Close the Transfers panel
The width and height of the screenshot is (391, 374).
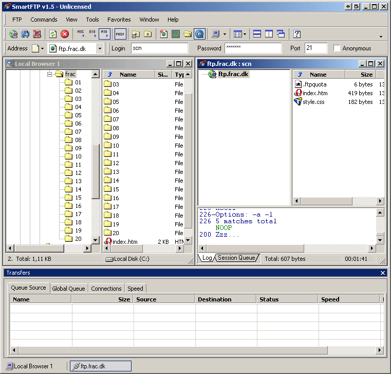coord(383,273)
